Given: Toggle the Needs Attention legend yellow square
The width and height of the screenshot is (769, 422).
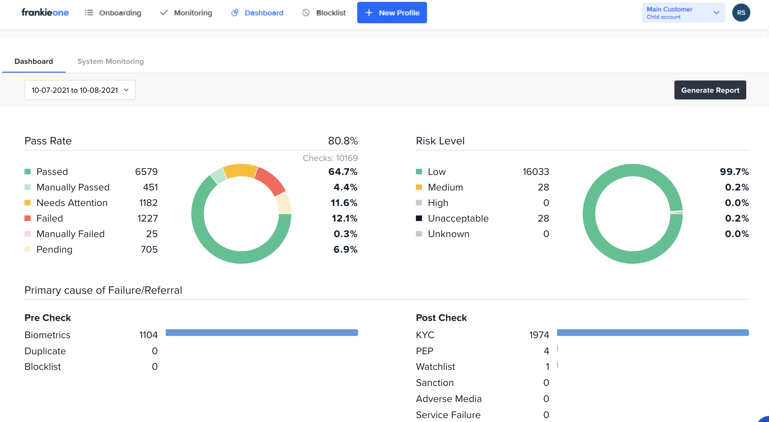Looking at the screenshot, I should 28,203.
